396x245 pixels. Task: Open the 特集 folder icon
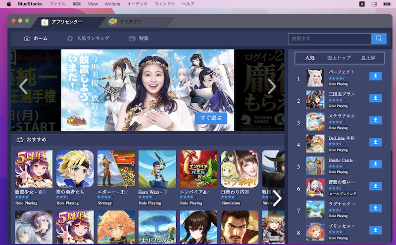point(132,39)
